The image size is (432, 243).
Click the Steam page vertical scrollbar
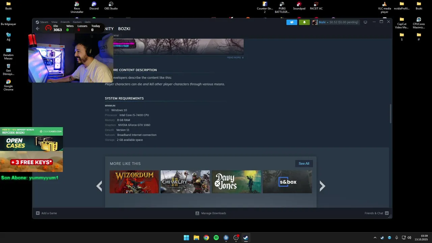[391, 114]
